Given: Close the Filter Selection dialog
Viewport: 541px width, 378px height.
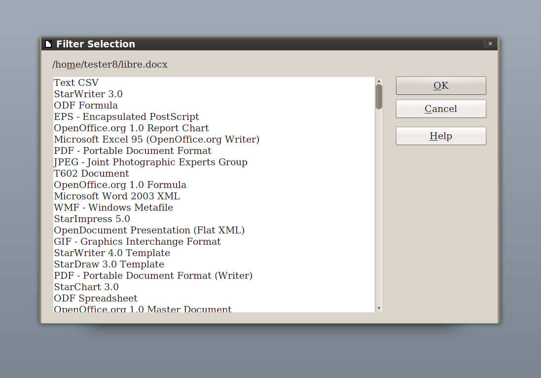Looking at the screenshot, I should 490,43.
